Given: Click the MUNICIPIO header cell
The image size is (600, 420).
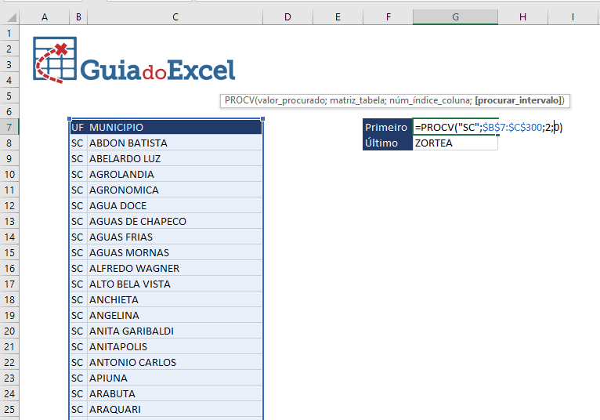Looking at the screenshot, I should (175, 127).
